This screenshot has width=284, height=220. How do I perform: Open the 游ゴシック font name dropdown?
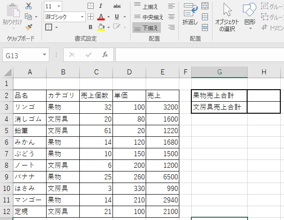[82, 17]
